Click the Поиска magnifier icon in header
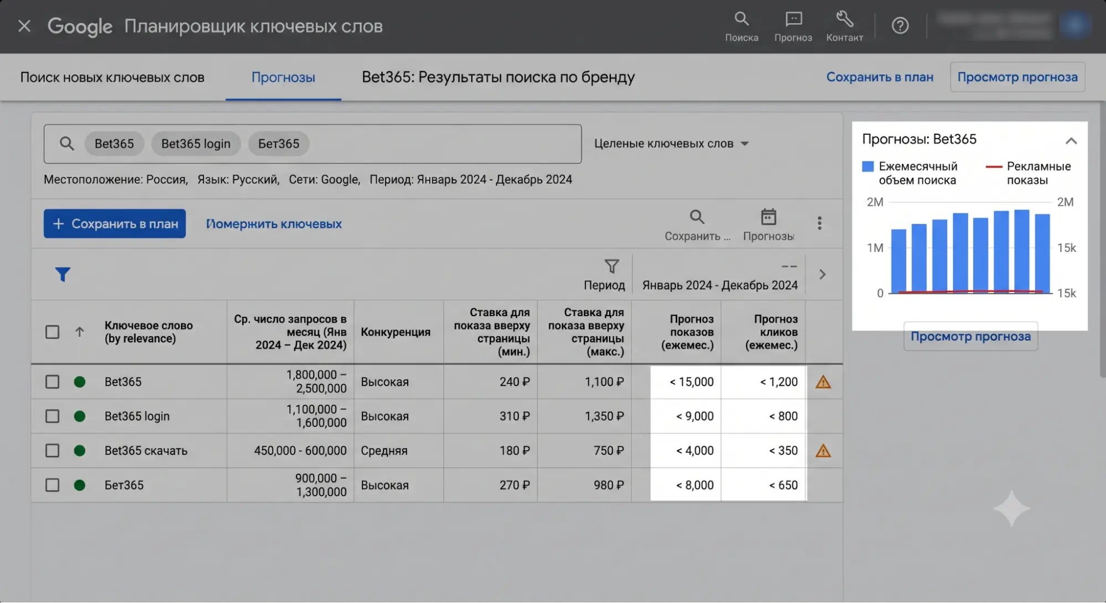The width and height of the screenshot is (1106, 603). pos(741,19)
